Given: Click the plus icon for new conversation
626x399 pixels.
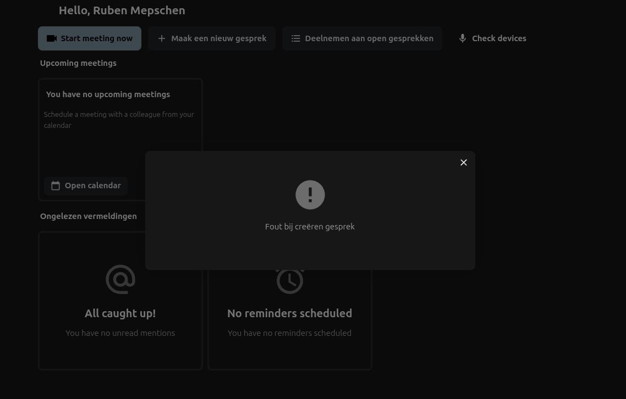Looking at the screenshot, I should pos(161,38).
